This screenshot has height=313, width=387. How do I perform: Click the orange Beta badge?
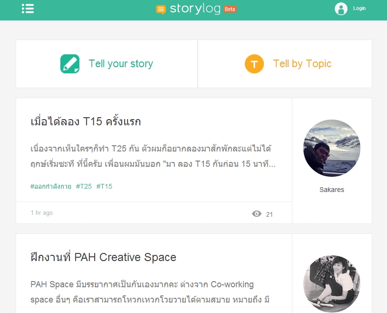pos(230,9)
